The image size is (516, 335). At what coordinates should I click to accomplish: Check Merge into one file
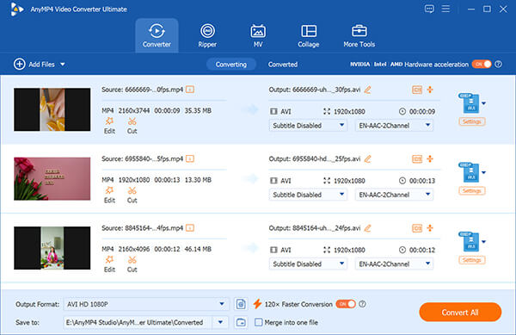259,322
